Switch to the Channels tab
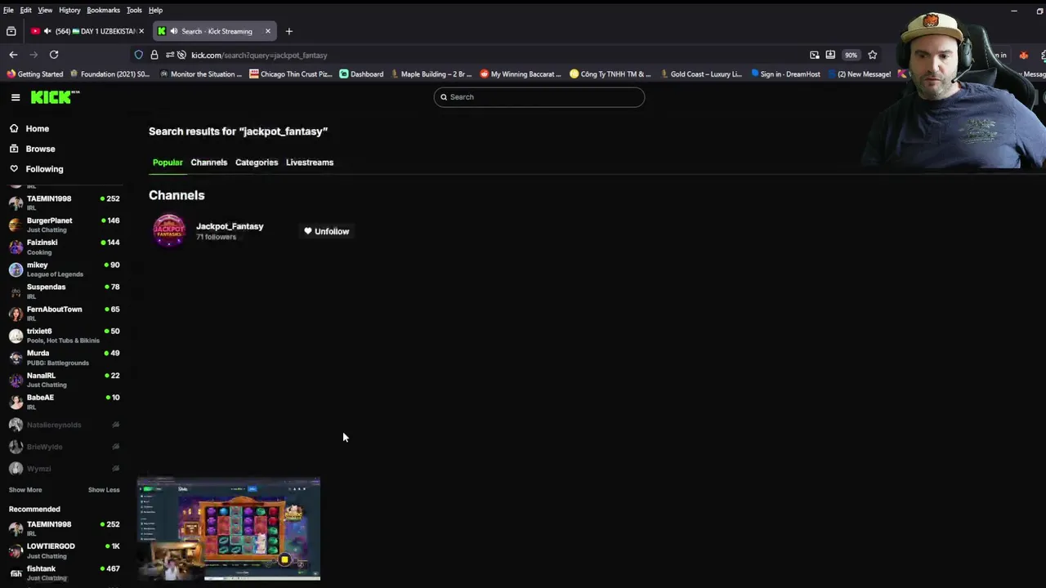 tap(208, 163)
